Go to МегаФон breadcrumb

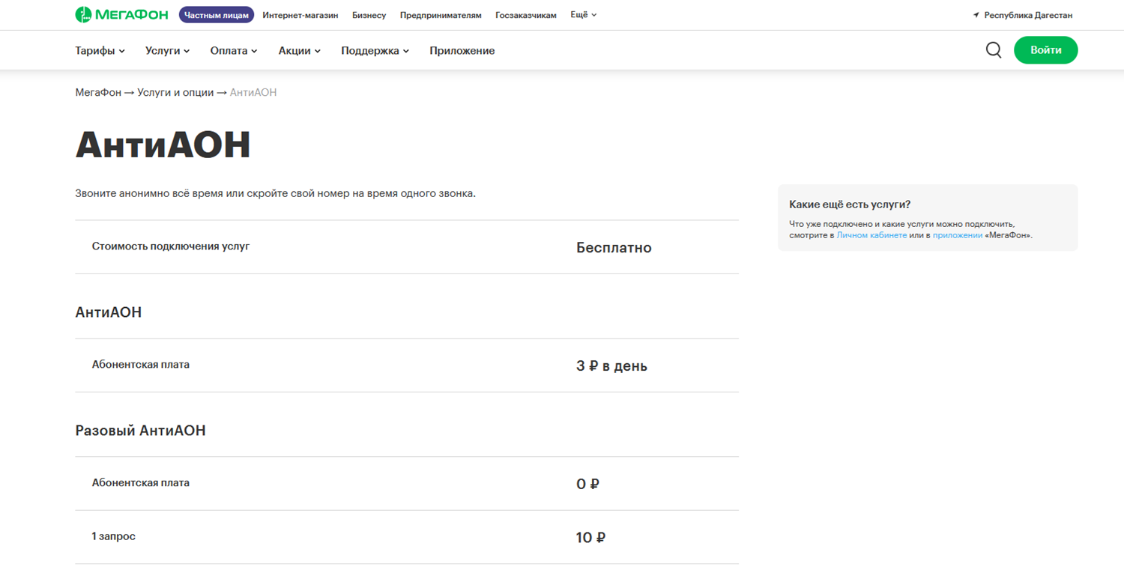click(x=98, y=93)
